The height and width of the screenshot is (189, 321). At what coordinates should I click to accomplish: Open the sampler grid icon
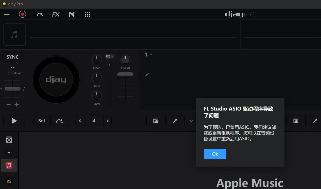pos(88,14)
